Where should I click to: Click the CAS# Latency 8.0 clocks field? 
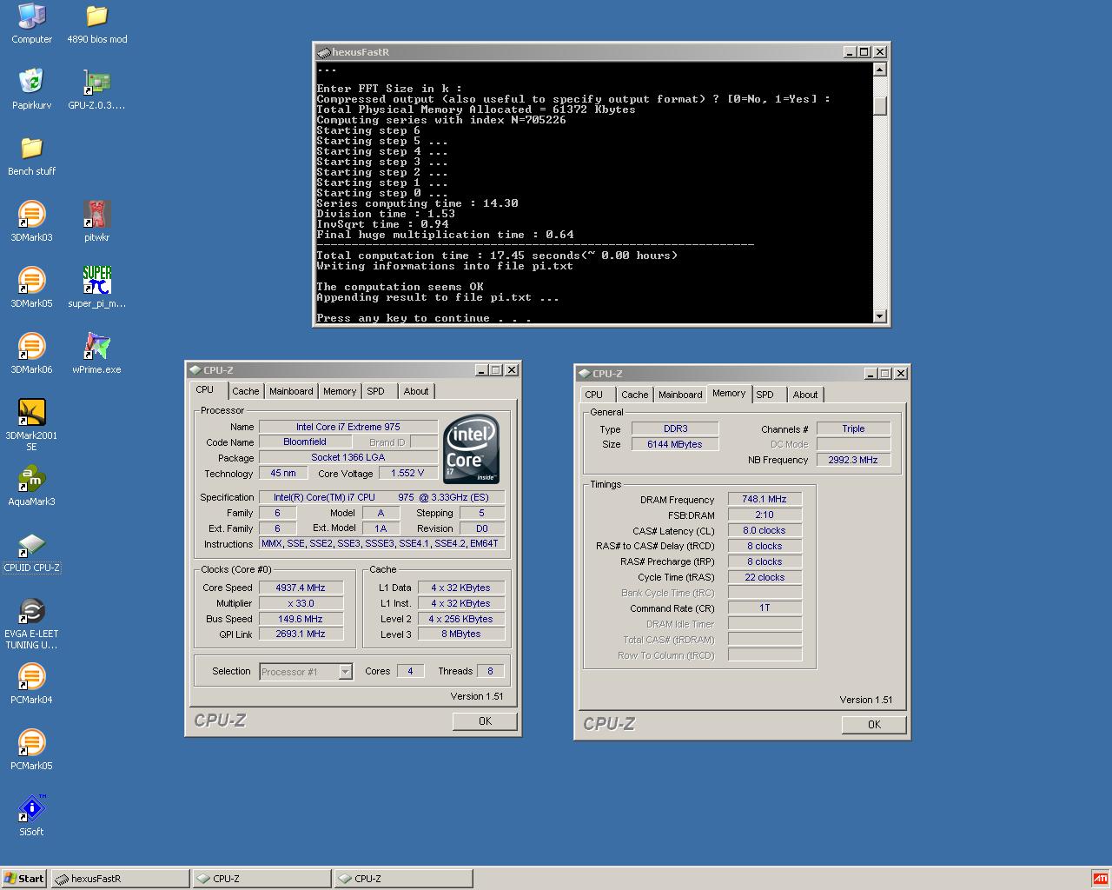[764, 530]
